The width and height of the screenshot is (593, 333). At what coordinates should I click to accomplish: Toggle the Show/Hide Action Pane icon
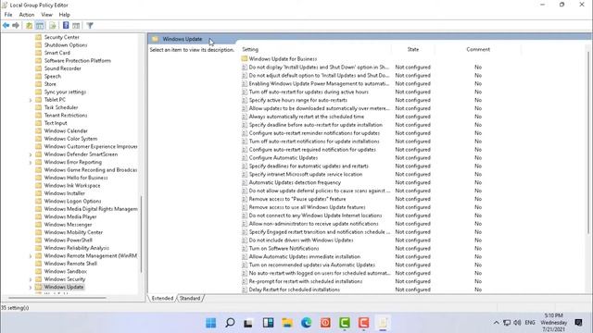pos(76,25)
